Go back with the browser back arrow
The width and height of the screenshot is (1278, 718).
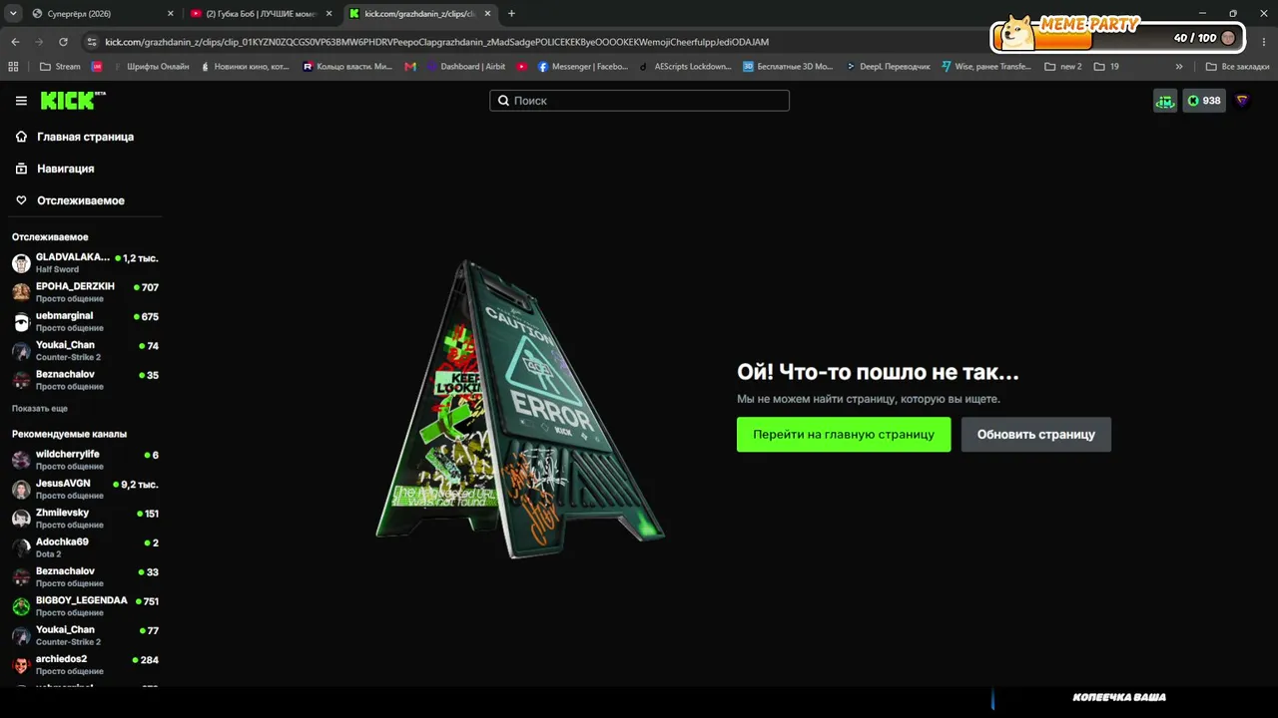(15, 42)
